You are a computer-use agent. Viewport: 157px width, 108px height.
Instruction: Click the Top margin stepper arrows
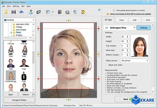(127, 46)
